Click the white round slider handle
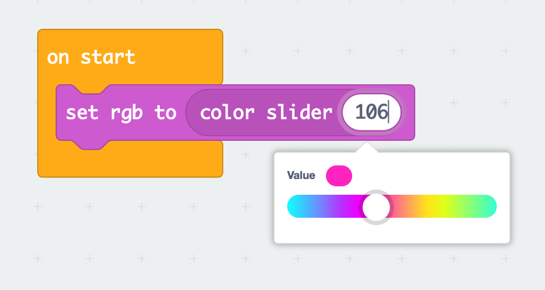The height and width of the screenshot is (290, 545). 376,207
